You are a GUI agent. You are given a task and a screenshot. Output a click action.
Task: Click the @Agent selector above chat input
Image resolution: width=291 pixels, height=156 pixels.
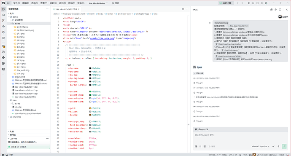[202, 129]
